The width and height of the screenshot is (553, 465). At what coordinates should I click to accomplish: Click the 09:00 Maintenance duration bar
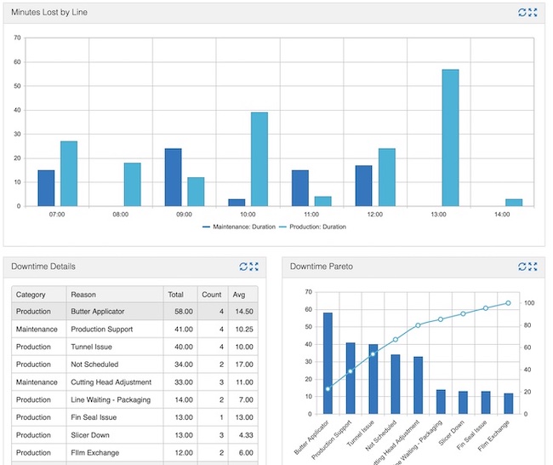pos(174,177)
